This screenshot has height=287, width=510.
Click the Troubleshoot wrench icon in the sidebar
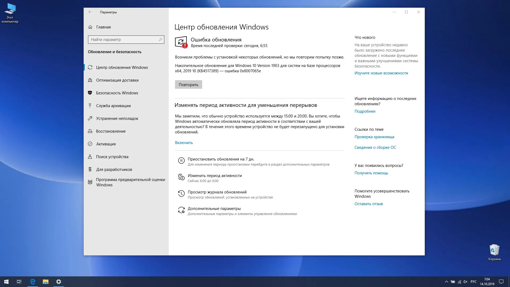pyautogui.click(x=90, y=118)
